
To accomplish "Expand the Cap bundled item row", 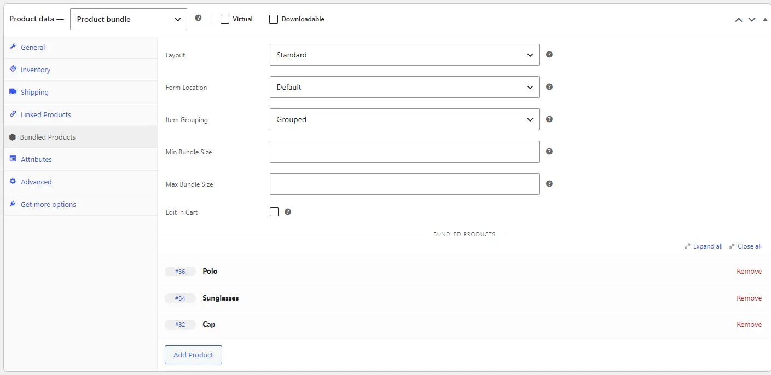I will (x=464, y=325).
